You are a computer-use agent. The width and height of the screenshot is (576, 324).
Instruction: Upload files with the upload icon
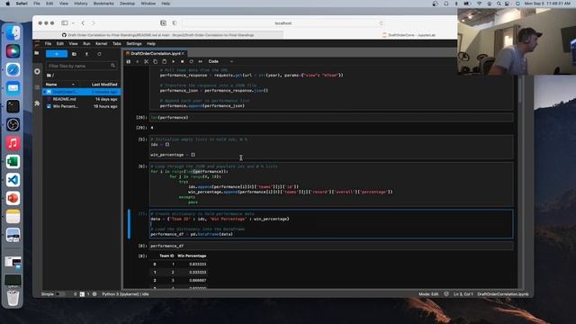coord(86,54)
